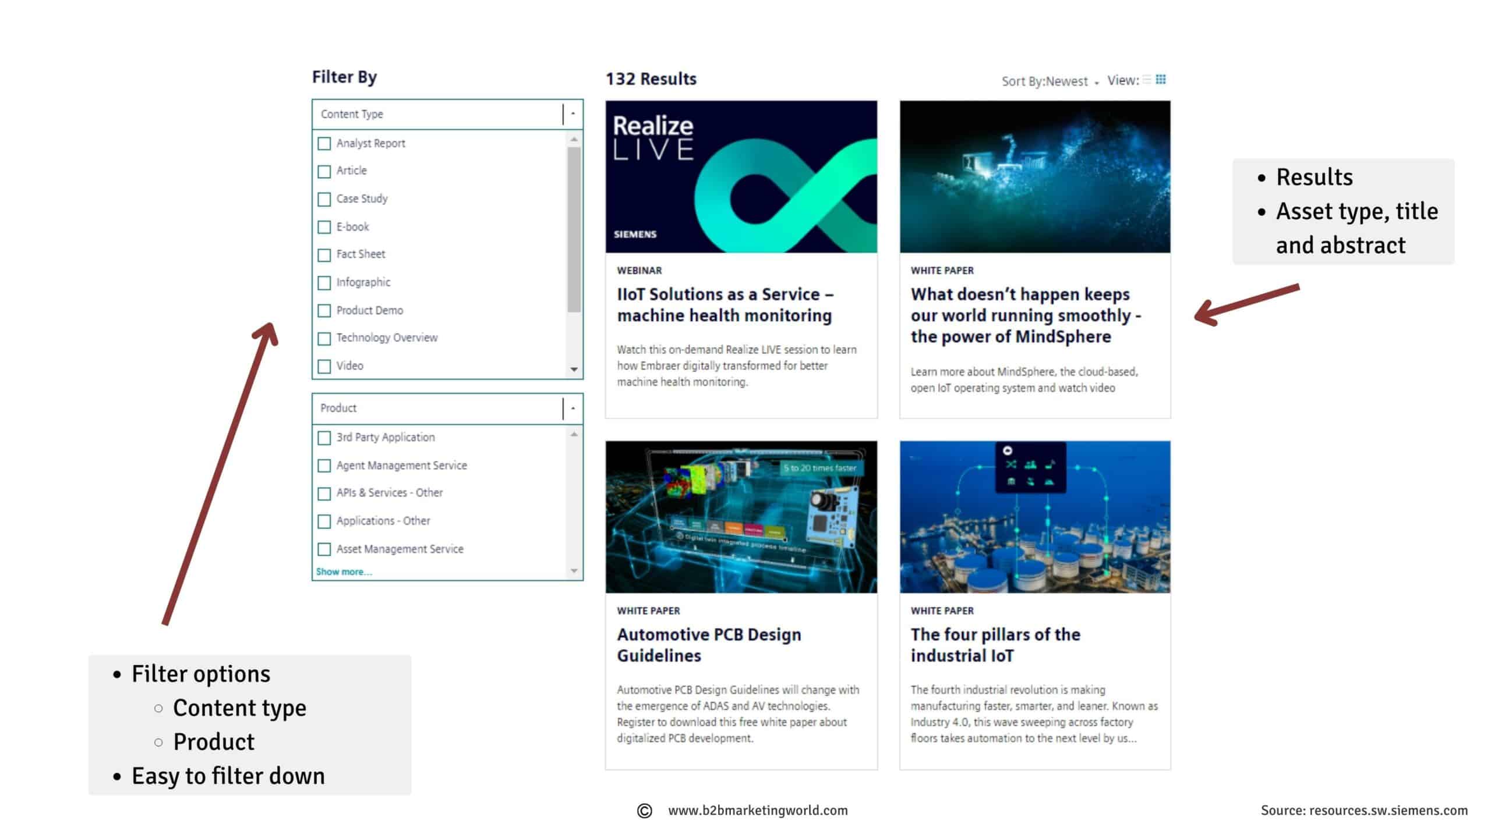Click the Embraer webinar abstract text

coord(737,366)
